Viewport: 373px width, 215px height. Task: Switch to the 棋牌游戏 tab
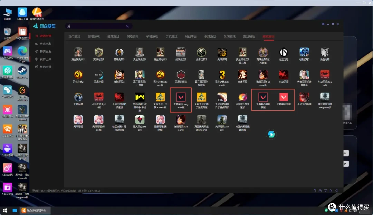[210, 37]
